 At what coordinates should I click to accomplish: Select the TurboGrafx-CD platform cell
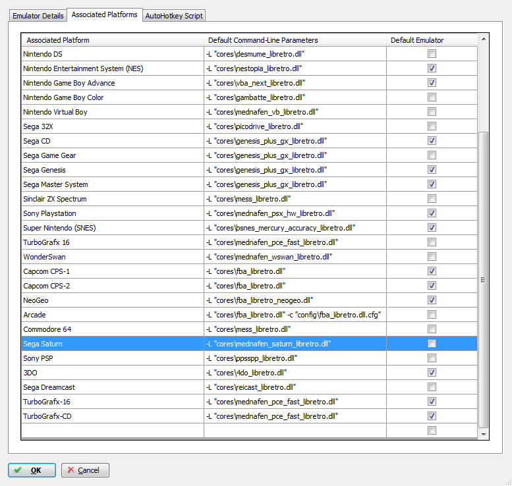click(x=113, y=416)
